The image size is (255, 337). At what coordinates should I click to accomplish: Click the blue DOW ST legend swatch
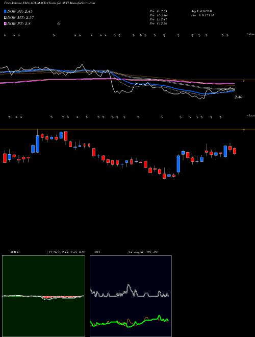click(x=6, y=11)
